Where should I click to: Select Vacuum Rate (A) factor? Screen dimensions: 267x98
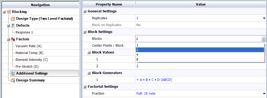tap(29, 46)
